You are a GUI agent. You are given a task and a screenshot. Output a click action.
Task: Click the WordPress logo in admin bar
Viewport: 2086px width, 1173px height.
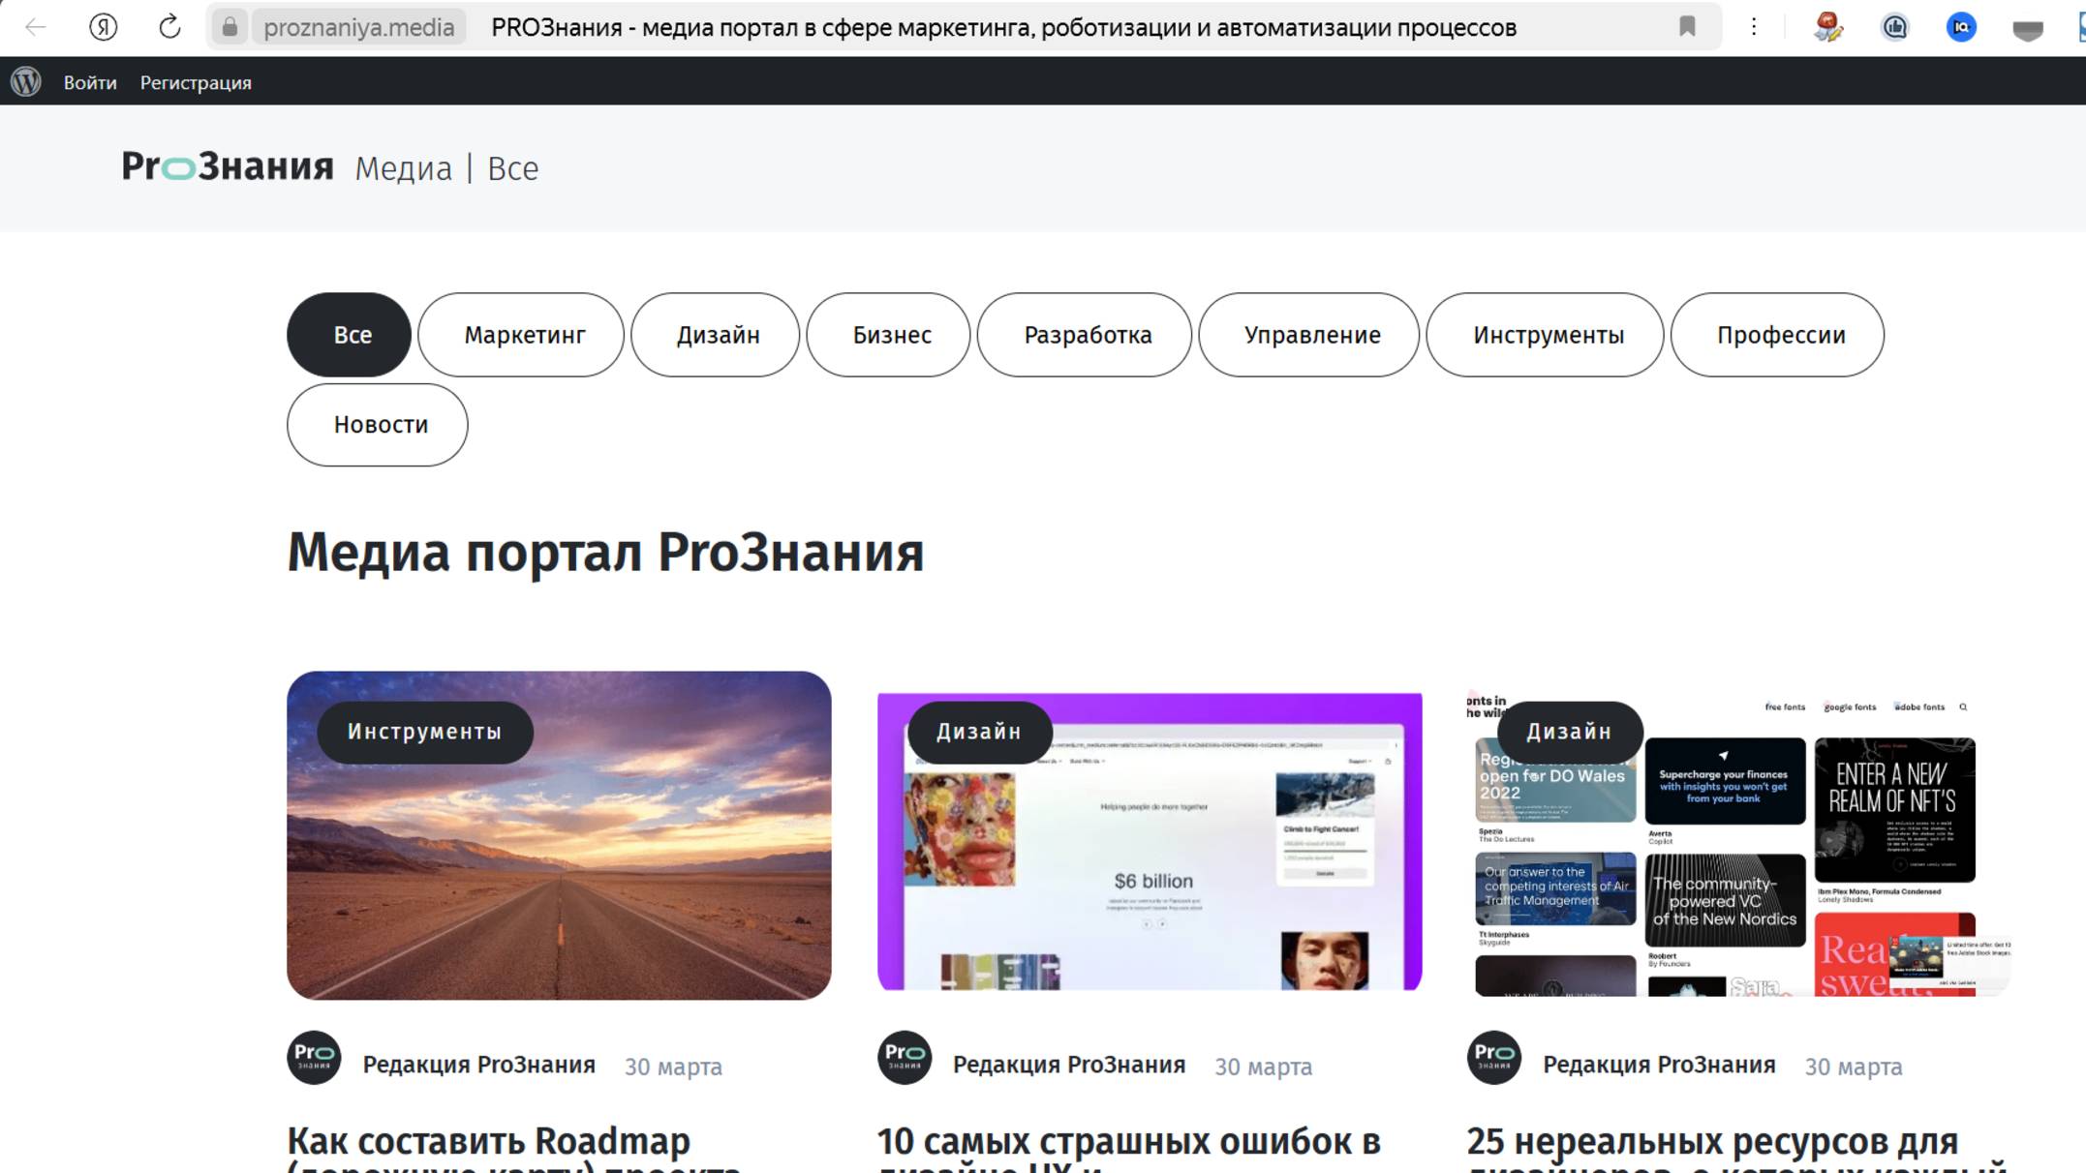[26, 81]
